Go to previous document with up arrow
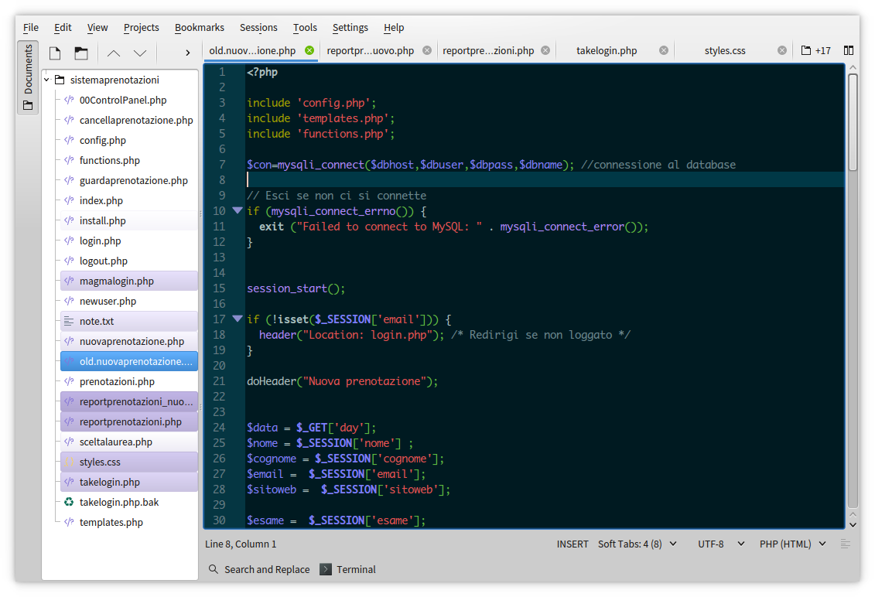This screenshot has width=875, height=597. [113, 53]
